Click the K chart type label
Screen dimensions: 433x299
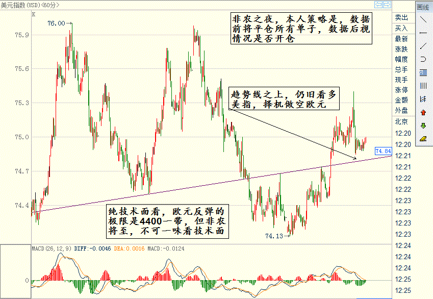point(34,14)
